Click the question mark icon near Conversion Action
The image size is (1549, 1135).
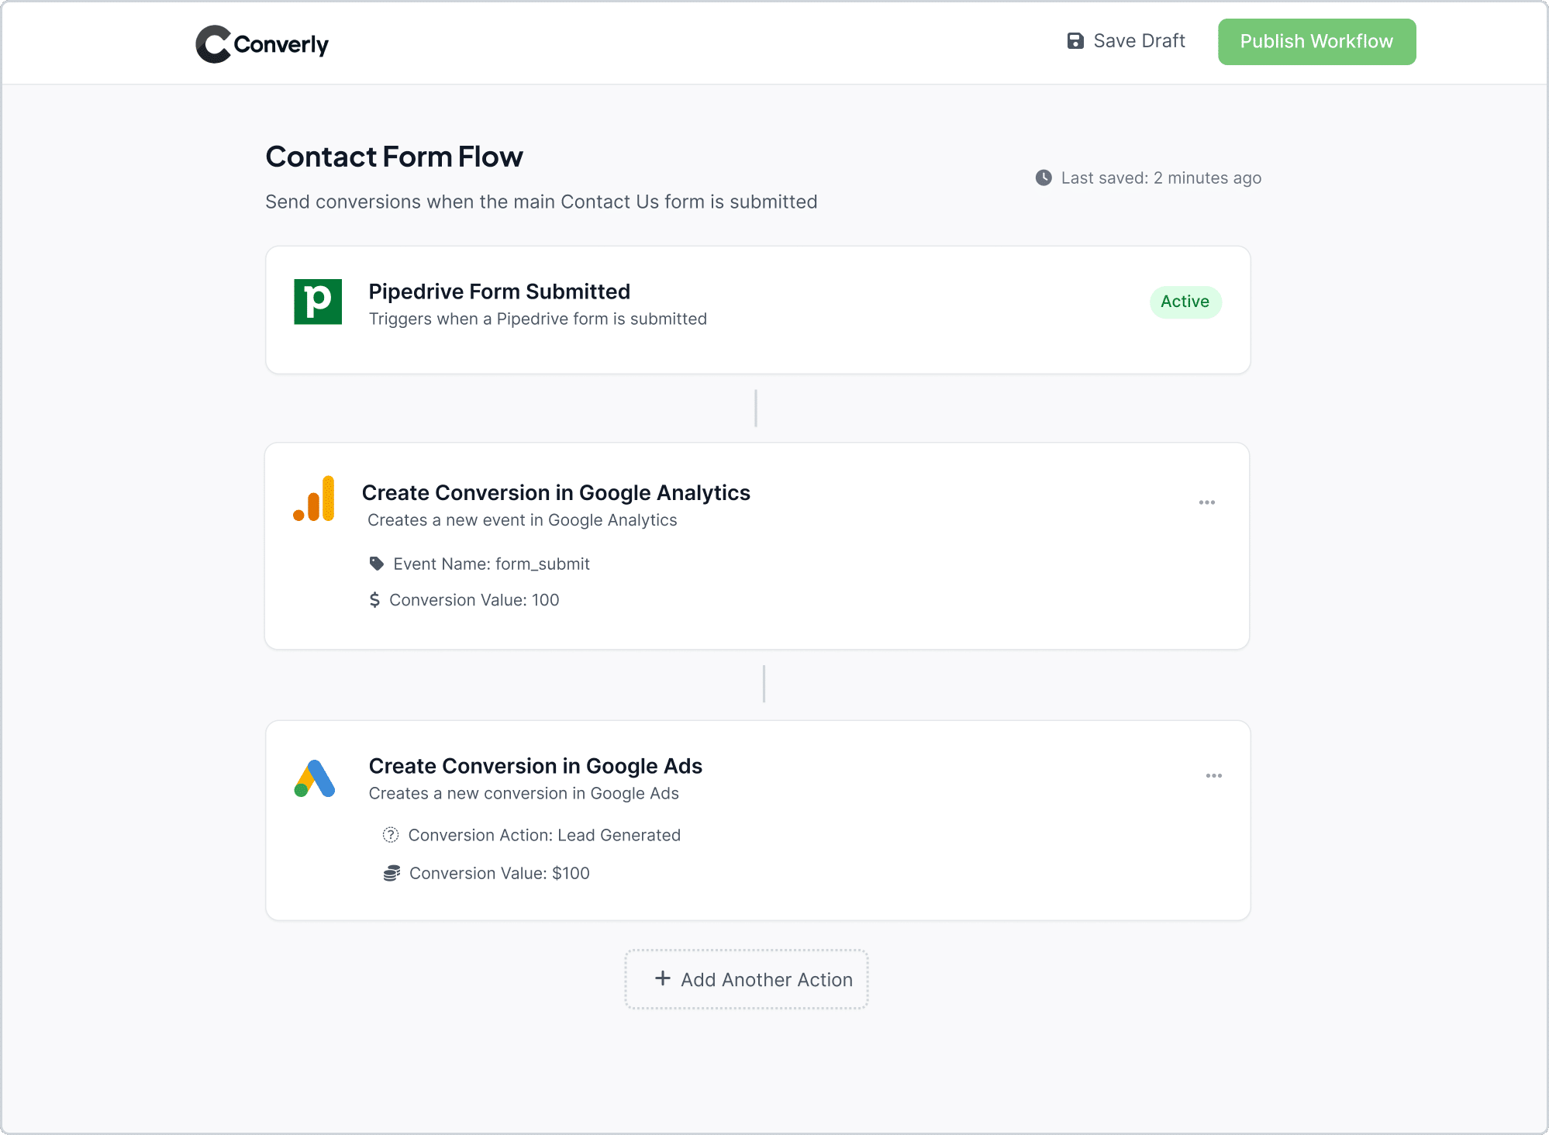coord(391,835)
